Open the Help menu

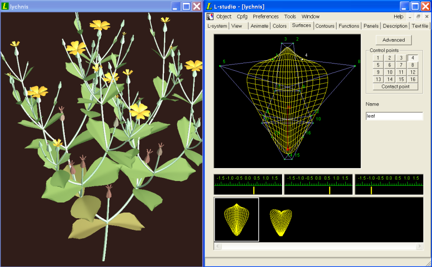tap(398, 17)
